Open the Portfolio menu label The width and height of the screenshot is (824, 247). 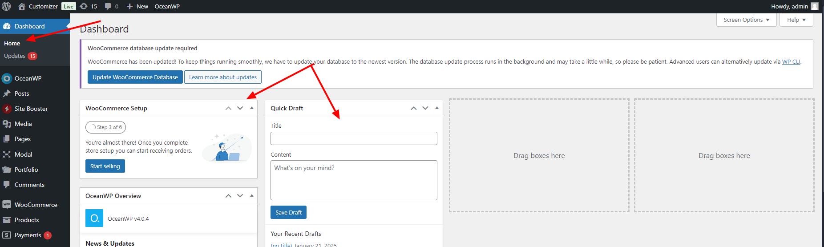[26, 170]
